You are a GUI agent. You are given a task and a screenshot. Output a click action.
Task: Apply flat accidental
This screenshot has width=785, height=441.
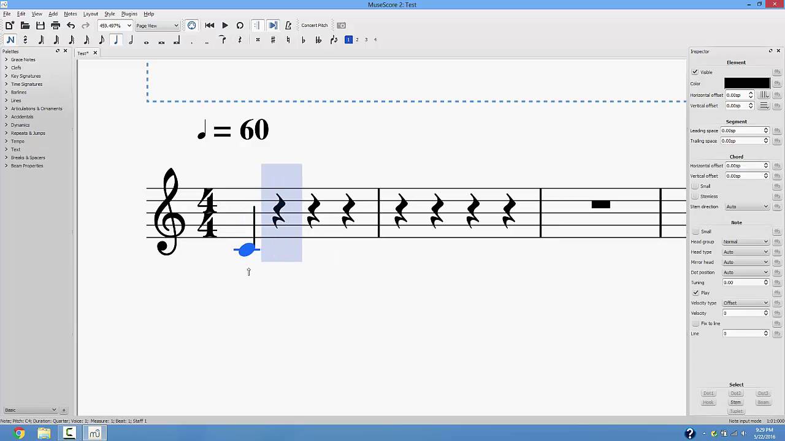tap(303, 40)
